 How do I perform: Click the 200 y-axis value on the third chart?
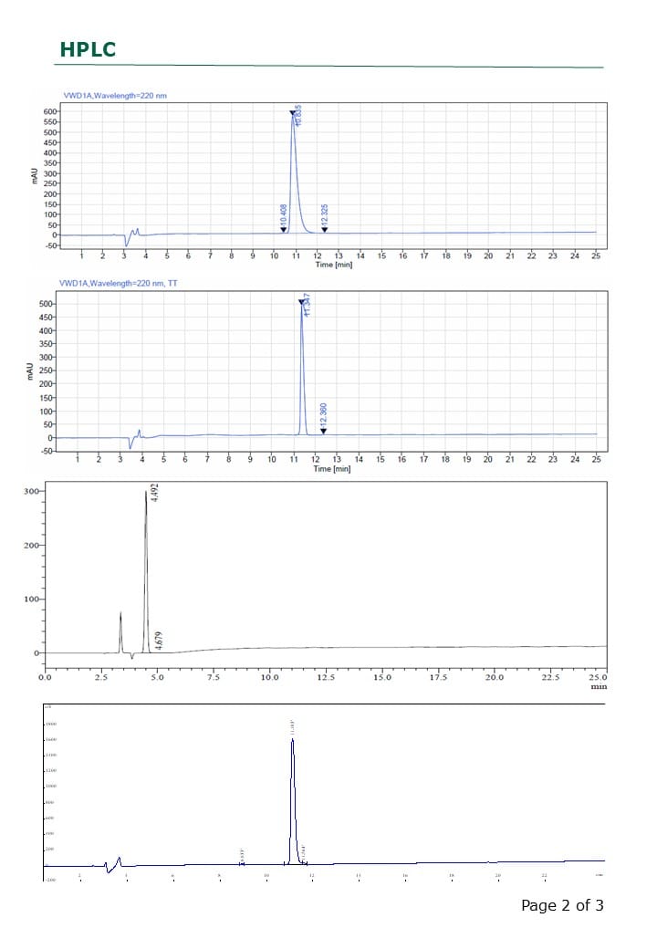click(31, 545)
